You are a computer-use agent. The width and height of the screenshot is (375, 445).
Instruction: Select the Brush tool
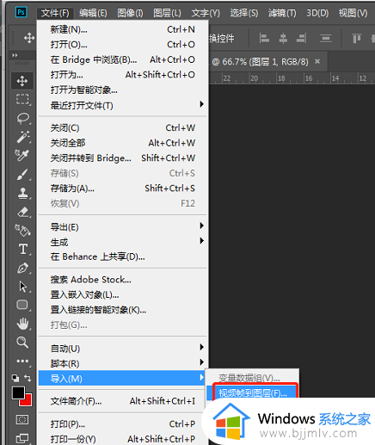pos(22,174)
